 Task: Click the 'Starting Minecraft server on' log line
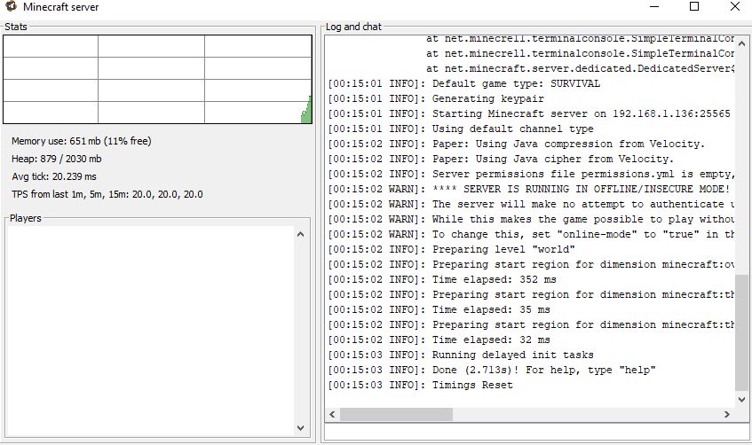coord(529,113)
